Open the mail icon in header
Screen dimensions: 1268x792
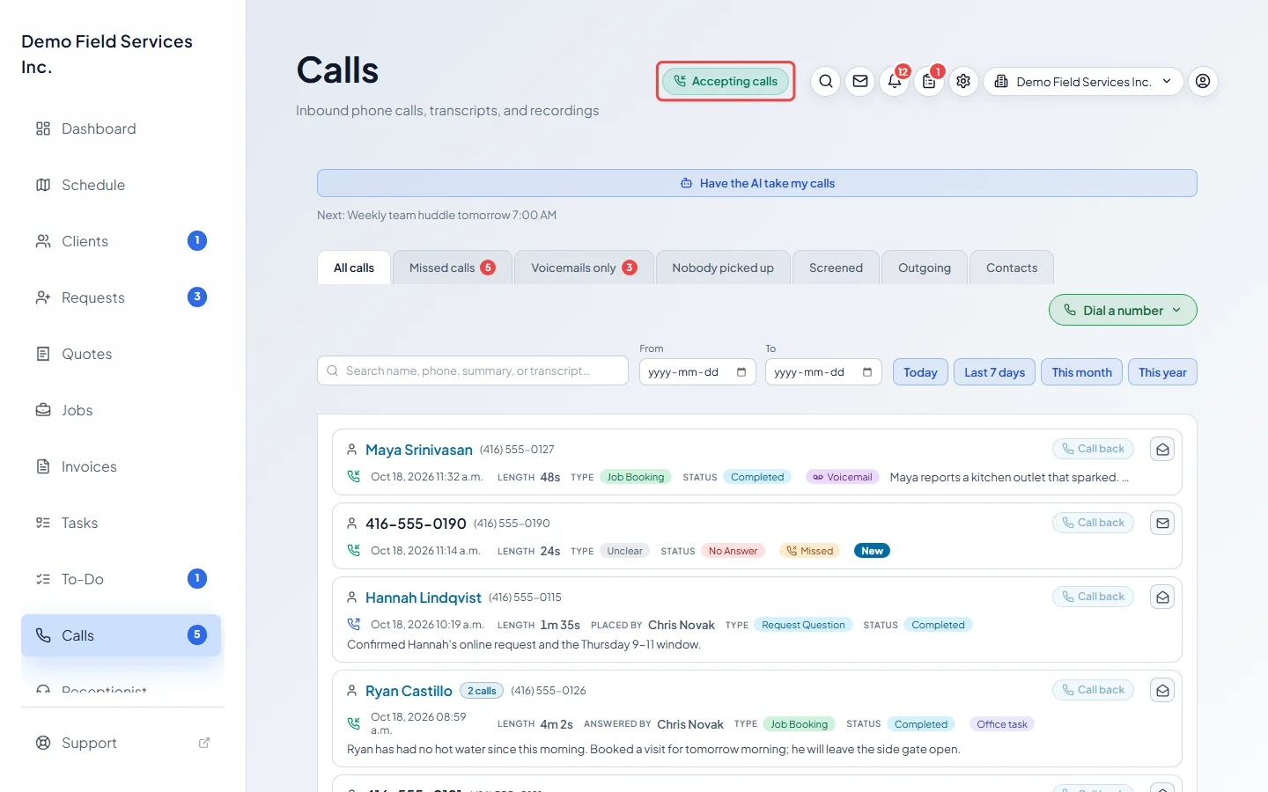point(860,81)
